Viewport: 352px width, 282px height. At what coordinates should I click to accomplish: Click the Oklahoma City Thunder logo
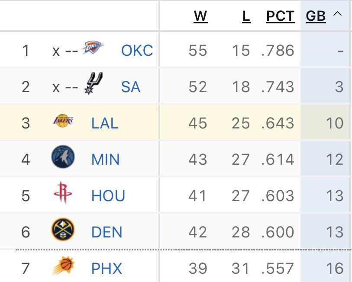pos(93,49)
